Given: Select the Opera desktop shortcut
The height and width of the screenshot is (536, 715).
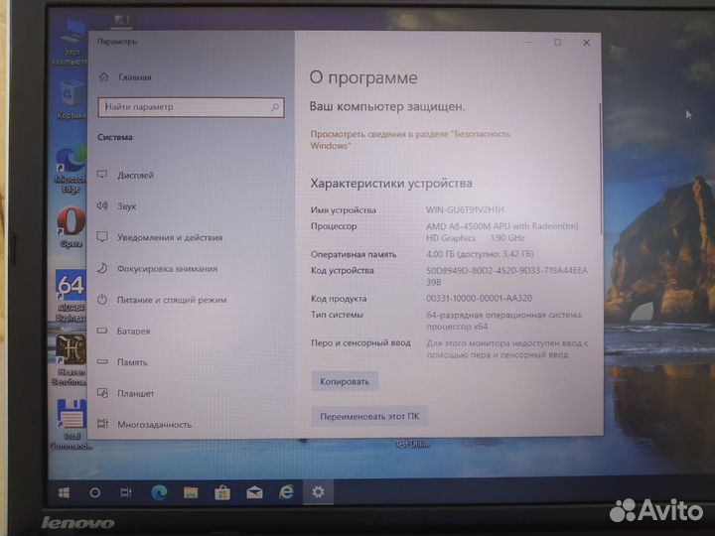Looking at the screenshot, I should (x=71, y=227).
